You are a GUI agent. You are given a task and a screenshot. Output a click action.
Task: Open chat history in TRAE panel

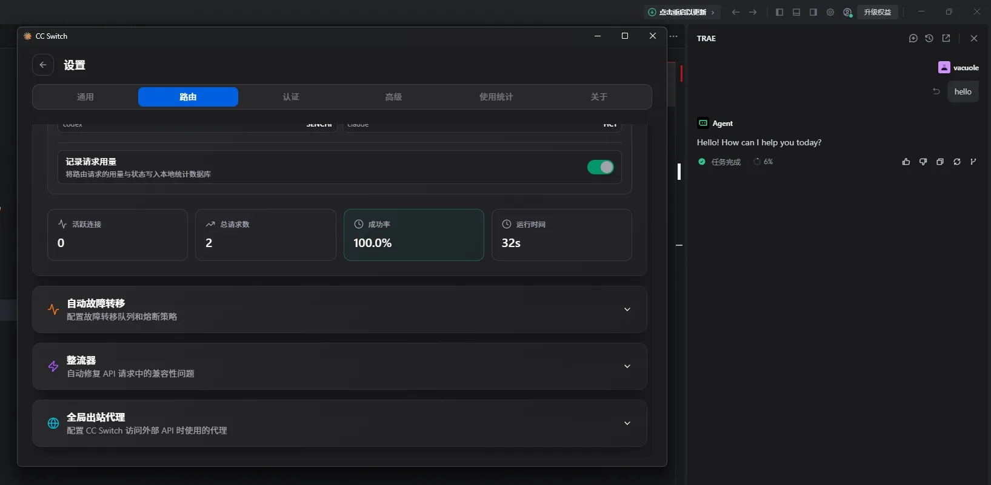click(929, 38)
